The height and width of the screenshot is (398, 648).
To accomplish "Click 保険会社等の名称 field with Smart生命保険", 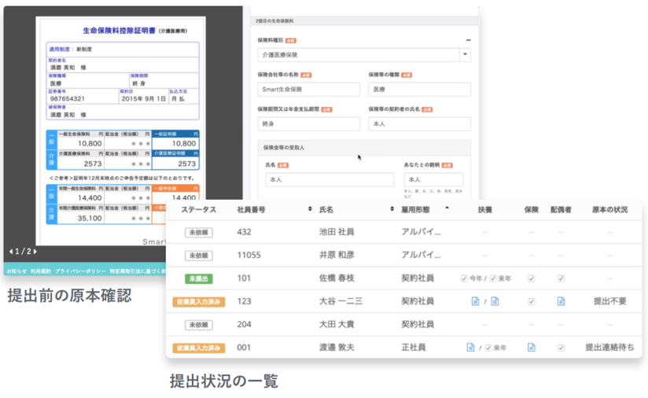I will click(308, 90).
